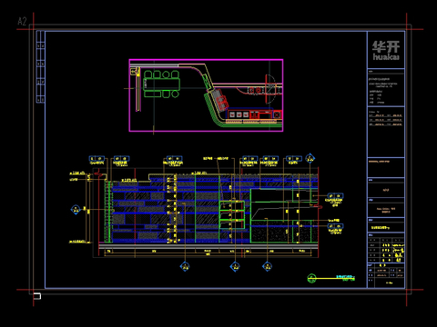Select the red door swing arc symbol

pos(270,89)
